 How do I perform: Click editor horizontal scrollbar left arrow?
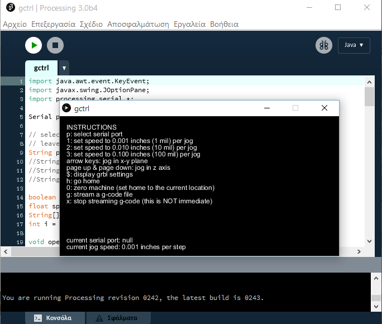pyautogui.click(x=6, y=251)
